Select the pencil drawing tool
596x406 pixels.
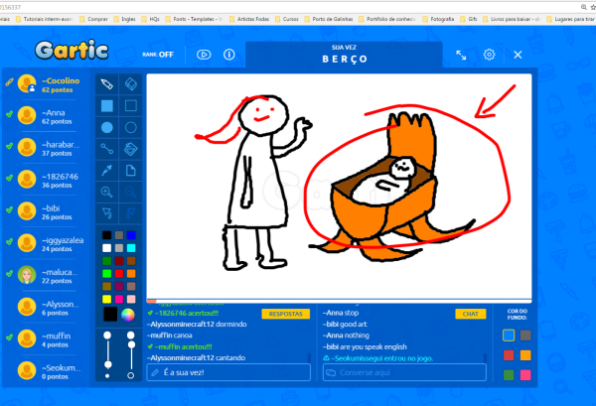pos(107,83)
